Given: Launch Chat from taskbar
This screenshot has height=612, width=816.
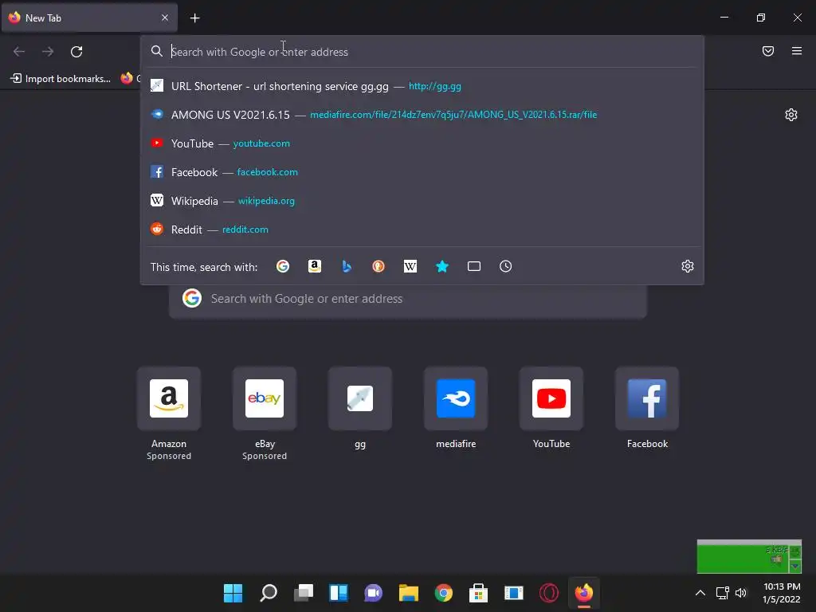Looking at the screenshot, I should click(373, 593).
